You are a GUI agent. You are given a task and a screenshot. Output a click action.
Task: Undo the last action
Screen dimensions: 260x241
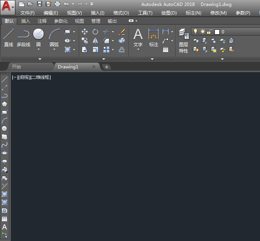point(66,4)
